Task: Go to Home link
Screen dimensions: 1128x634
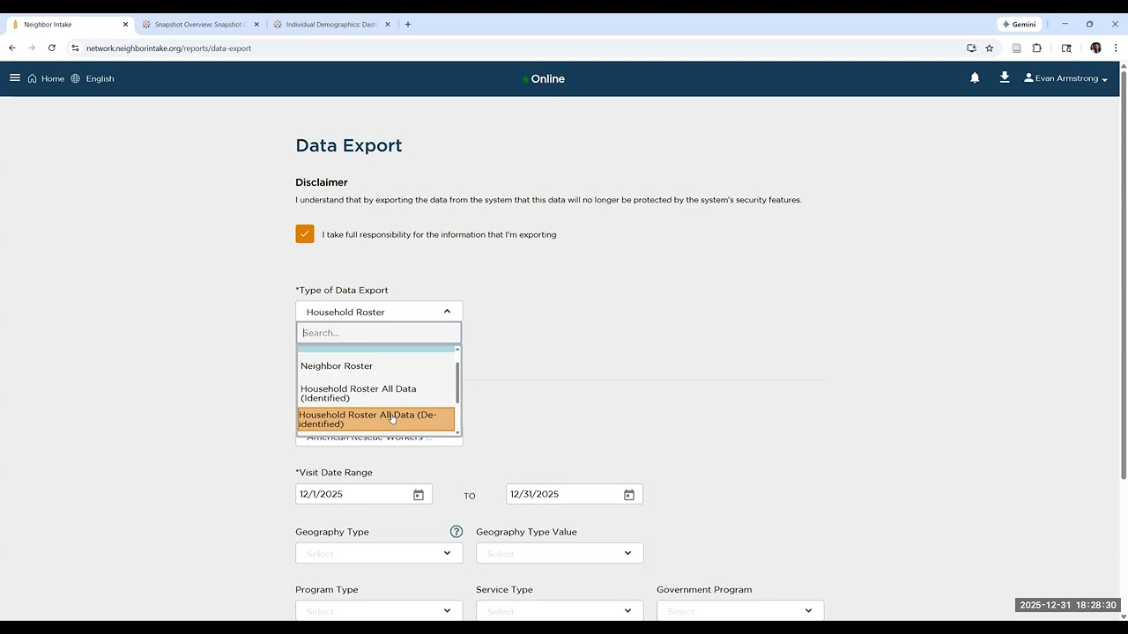Action: pyautogui.click(x=53, y=78)
